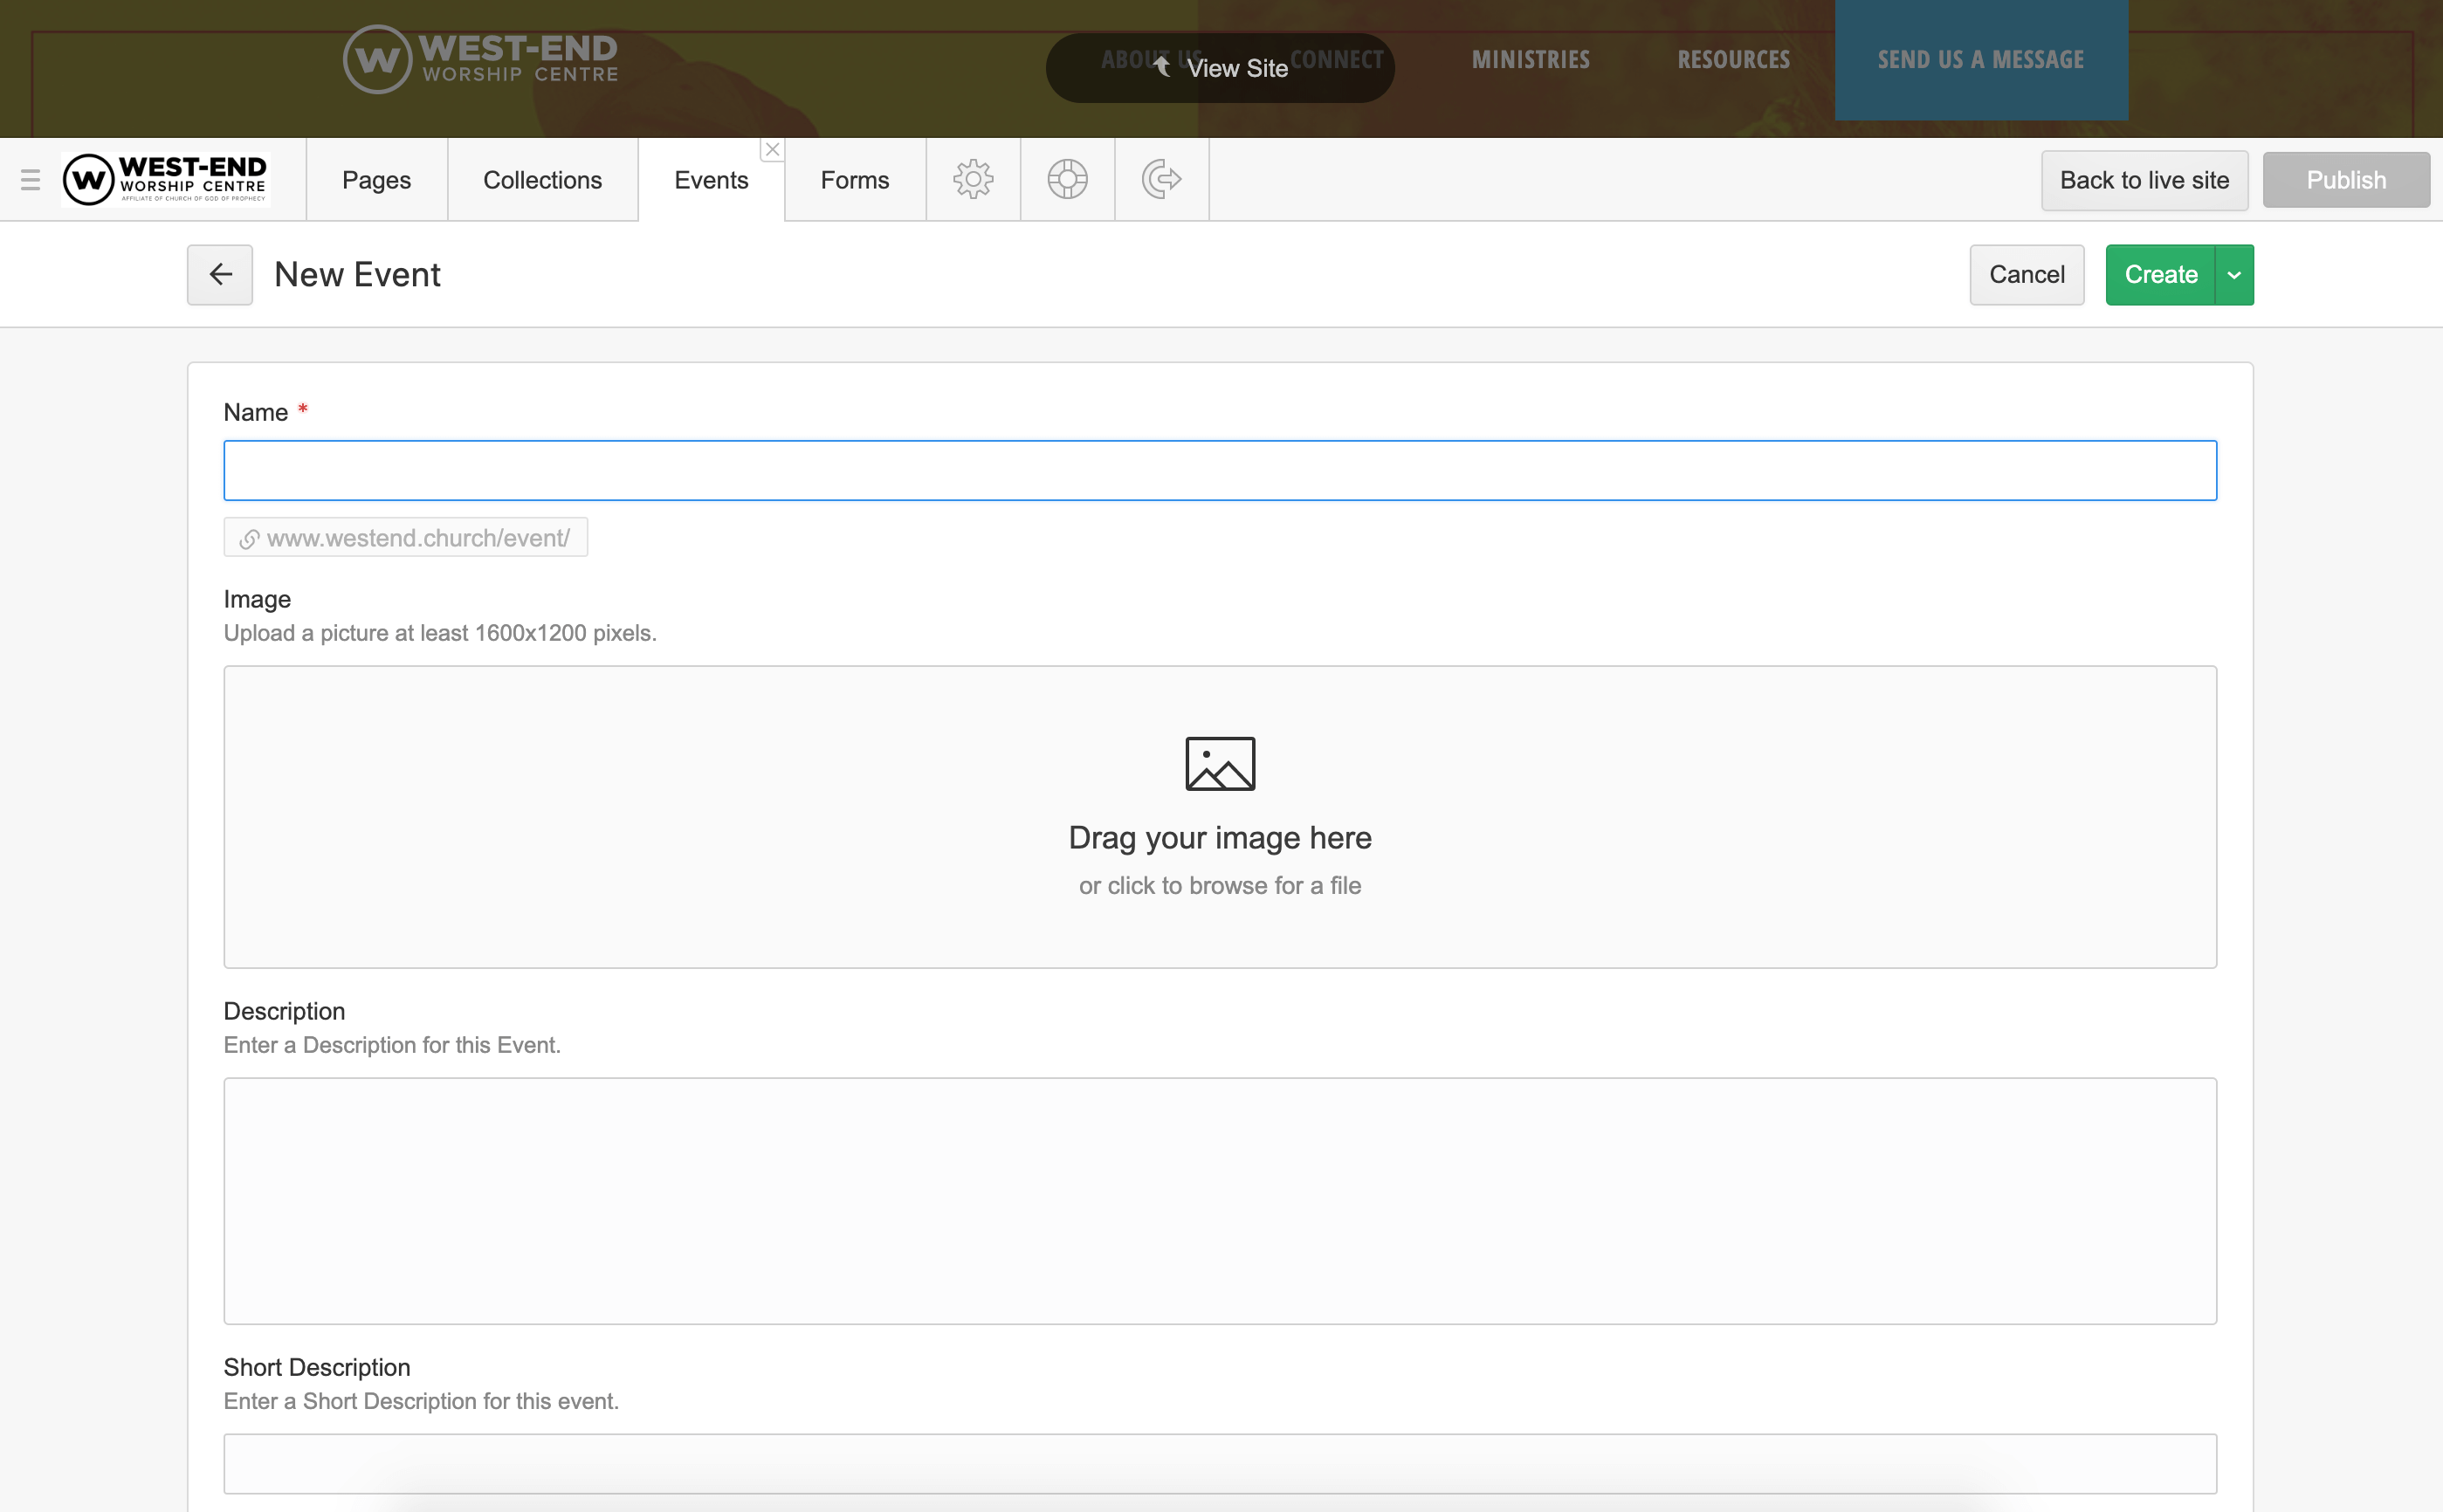Image resolution: width=2443 pixels, height=1512 pixels.
Task: Click the Back to live site button
Action: coord(2144,180)
